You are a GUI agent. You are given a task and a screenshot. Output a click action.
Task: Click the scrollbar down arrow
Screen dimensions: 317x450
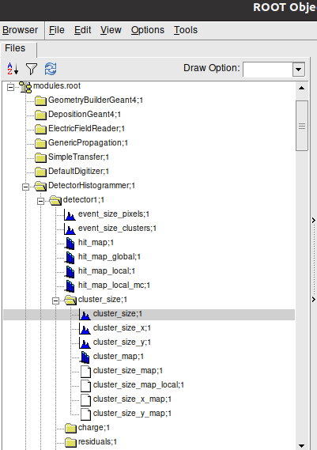pyautogui.click(x=301, y=446)
